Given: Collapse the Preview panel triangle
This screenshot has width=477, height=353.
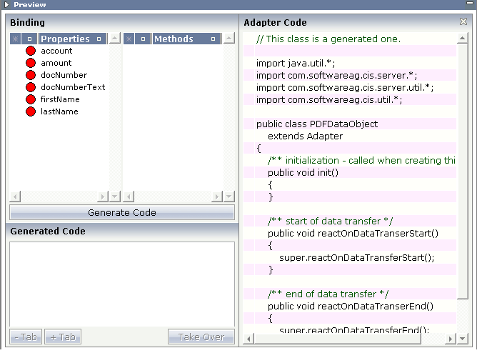Looking at the screenshot, I should click(6, 4).
